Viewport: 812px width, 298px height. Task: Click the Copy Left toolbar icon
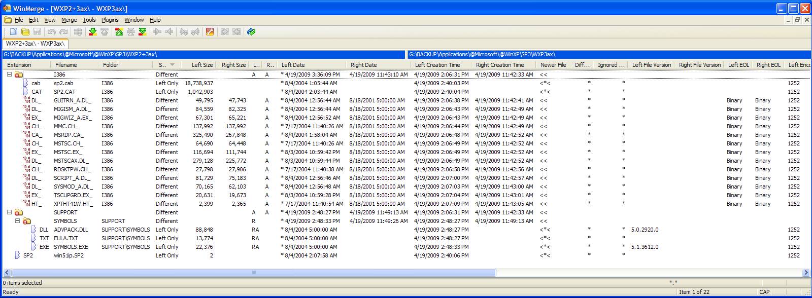(170, 32)
